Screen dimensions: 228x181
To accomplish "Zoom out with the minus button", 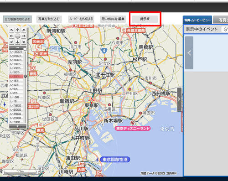I will pyautogui.click(x=18, y=48).
